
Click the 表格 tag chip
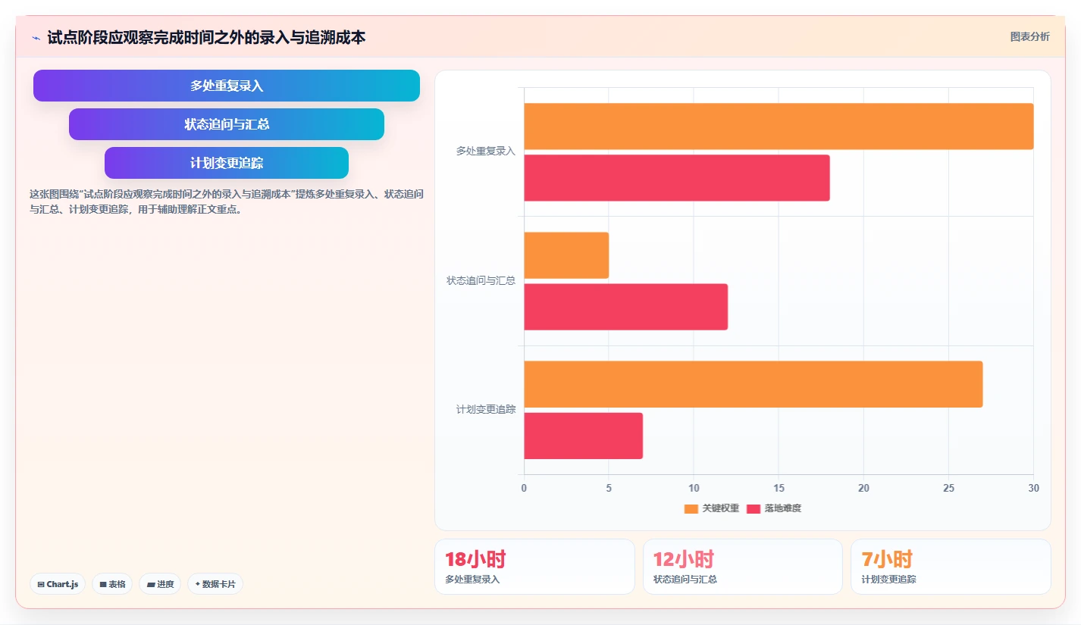112,584
